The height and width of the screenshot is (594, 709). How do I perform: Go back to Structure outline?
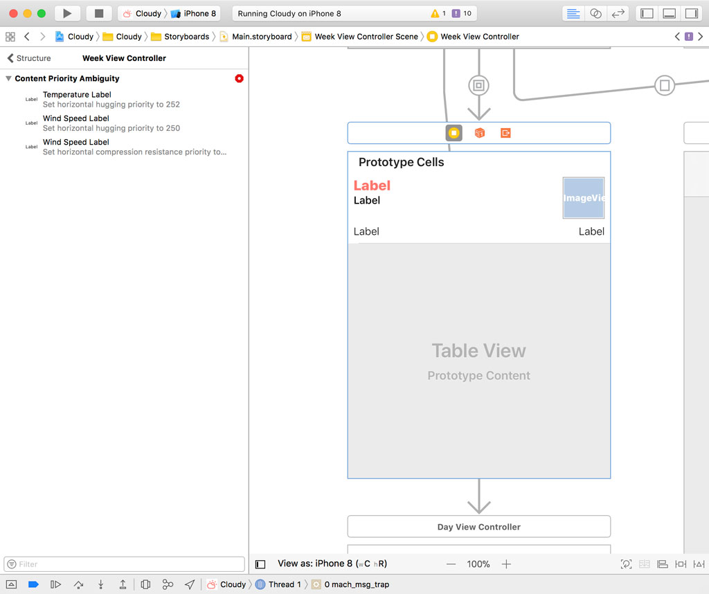pos(29,58)
